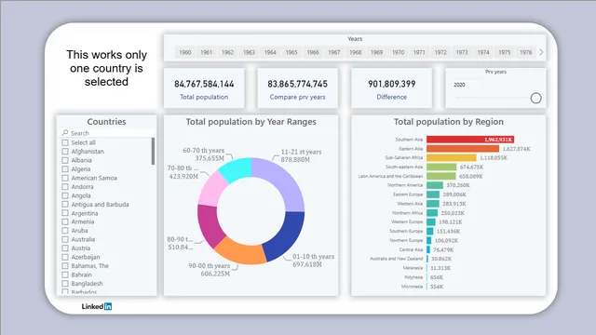Click the yellow Sub-Saharan Africa bar

click(451, 157)
